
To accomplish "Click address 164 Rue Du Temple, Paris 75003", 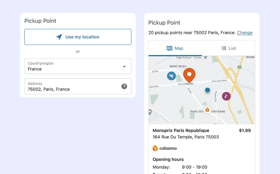I will coord(186,137).
